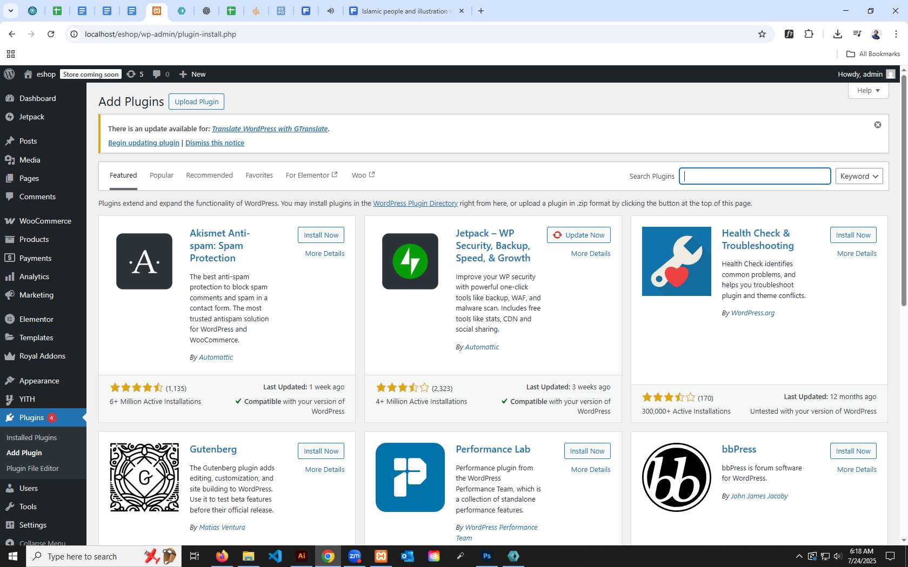Open the Keyword search type dropdown

(x=859, y=176)
